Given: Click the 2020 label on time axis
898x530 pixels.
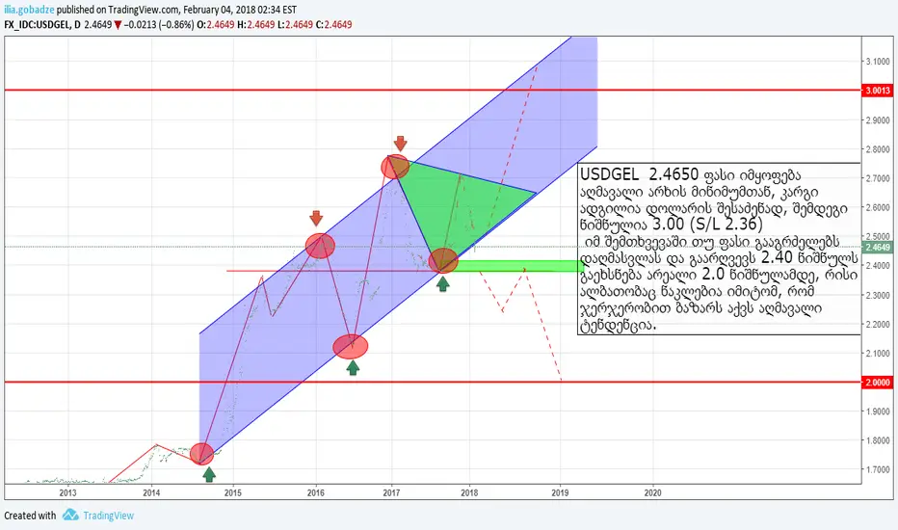Looking at the screenshot, I should [x=653, y=492].
